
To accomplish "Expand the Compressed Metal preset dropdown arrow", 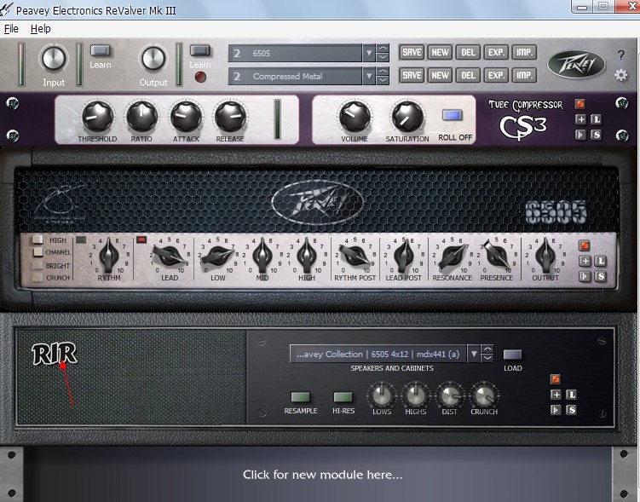I will pyautogui.click(x=369, y=76).
